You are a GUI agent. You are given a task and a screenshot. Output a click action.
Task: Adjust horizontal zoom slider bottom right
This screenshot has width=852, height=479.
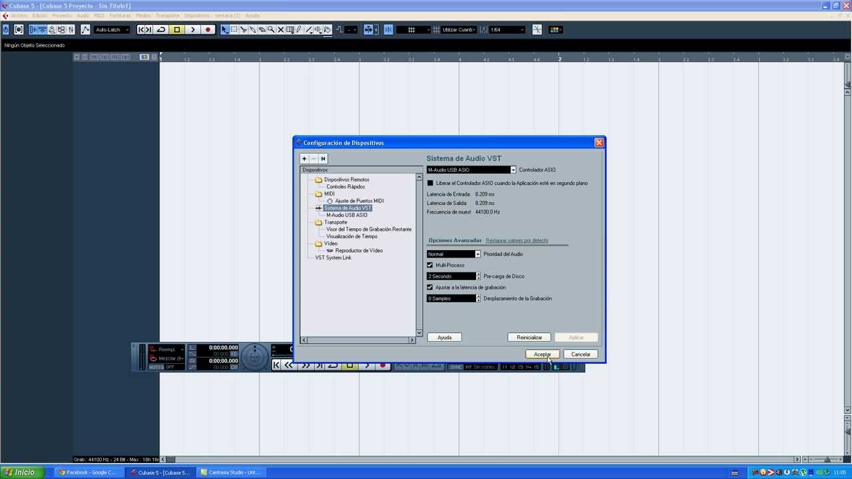coord(827,460)
